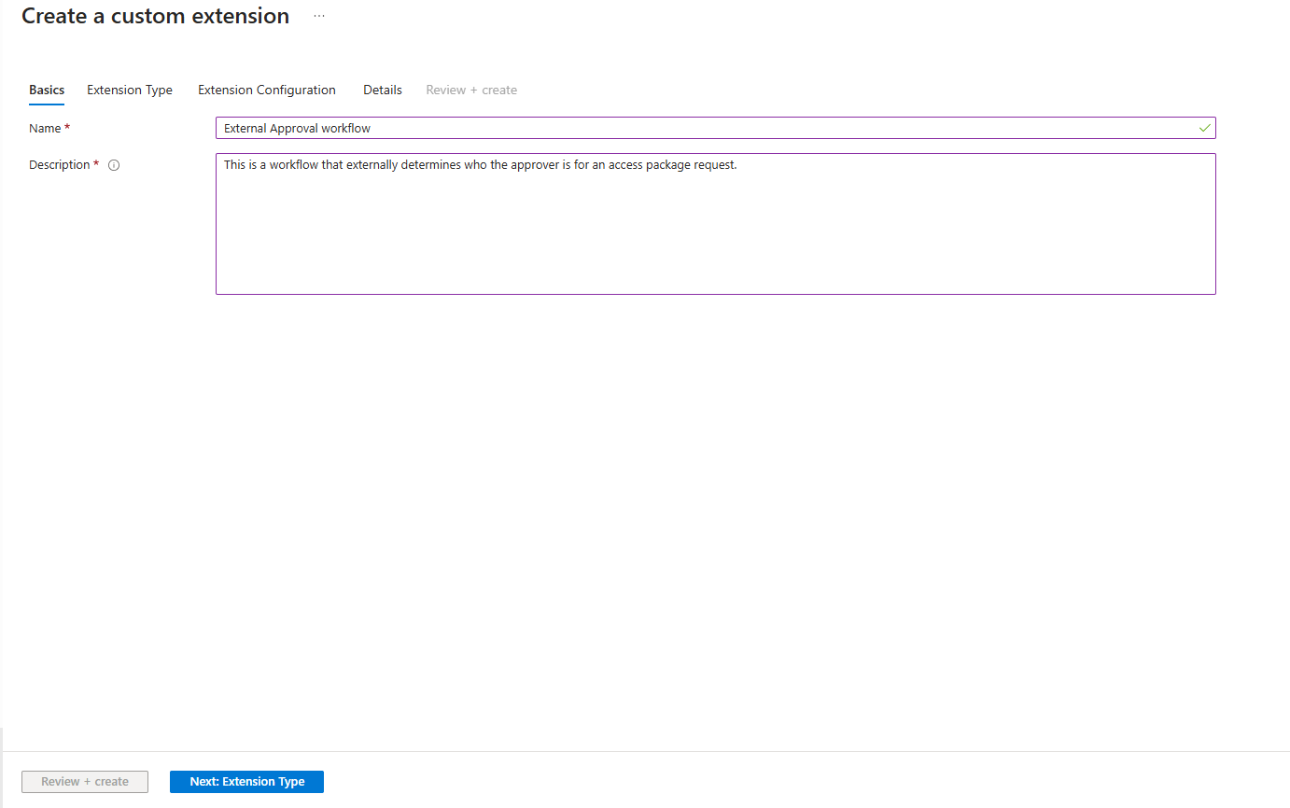Open the more options ellipsis menu

point(318,16)
